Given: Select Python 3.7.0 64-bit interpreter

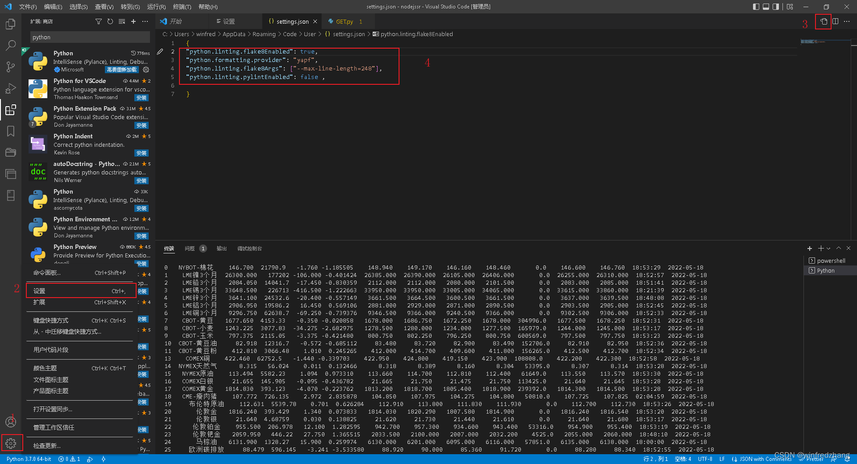Looking at the screenshot, I should click(x=29, y=459).
